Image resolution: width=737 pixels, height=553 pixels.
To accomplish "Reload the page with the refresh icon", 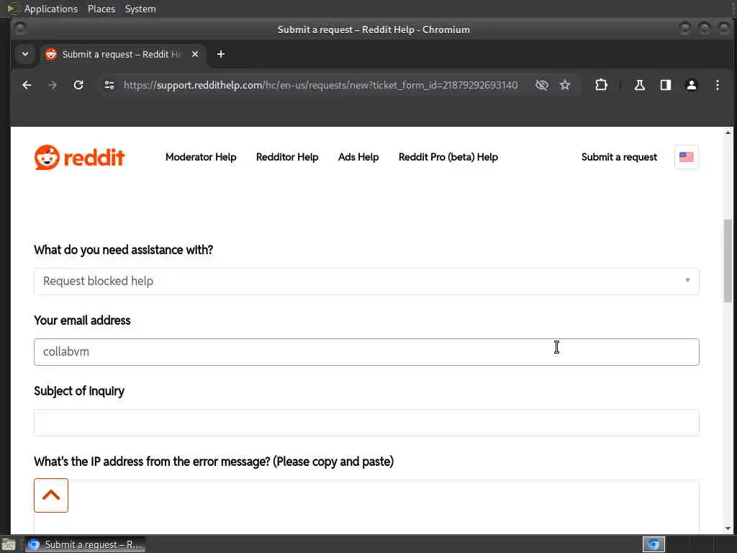I will [78, 85].
